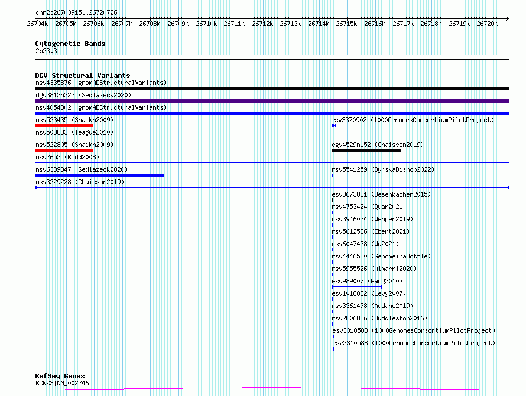The image size is (526, 396).
Task: Open variant nsv5541259 (ByrskaBishop2022)
Action: click(383, 169)
